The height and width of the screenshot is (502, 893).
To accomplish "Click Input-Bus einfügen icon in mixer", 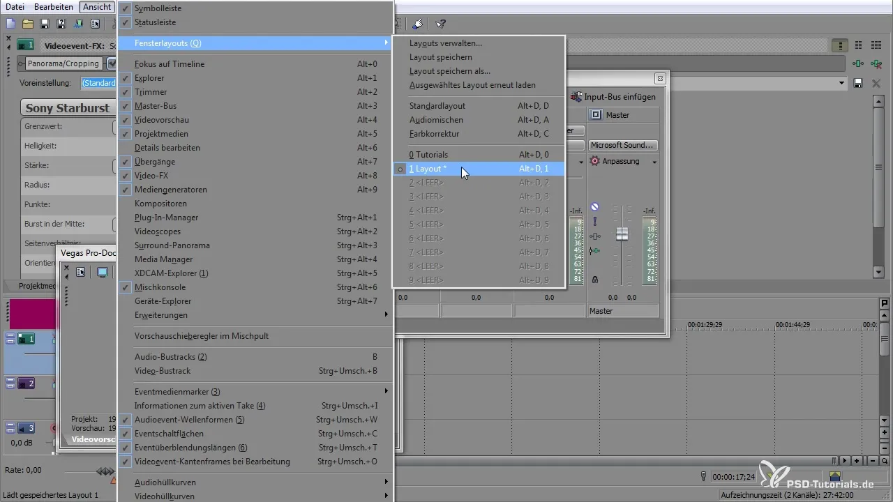I will tap(577, 97).
